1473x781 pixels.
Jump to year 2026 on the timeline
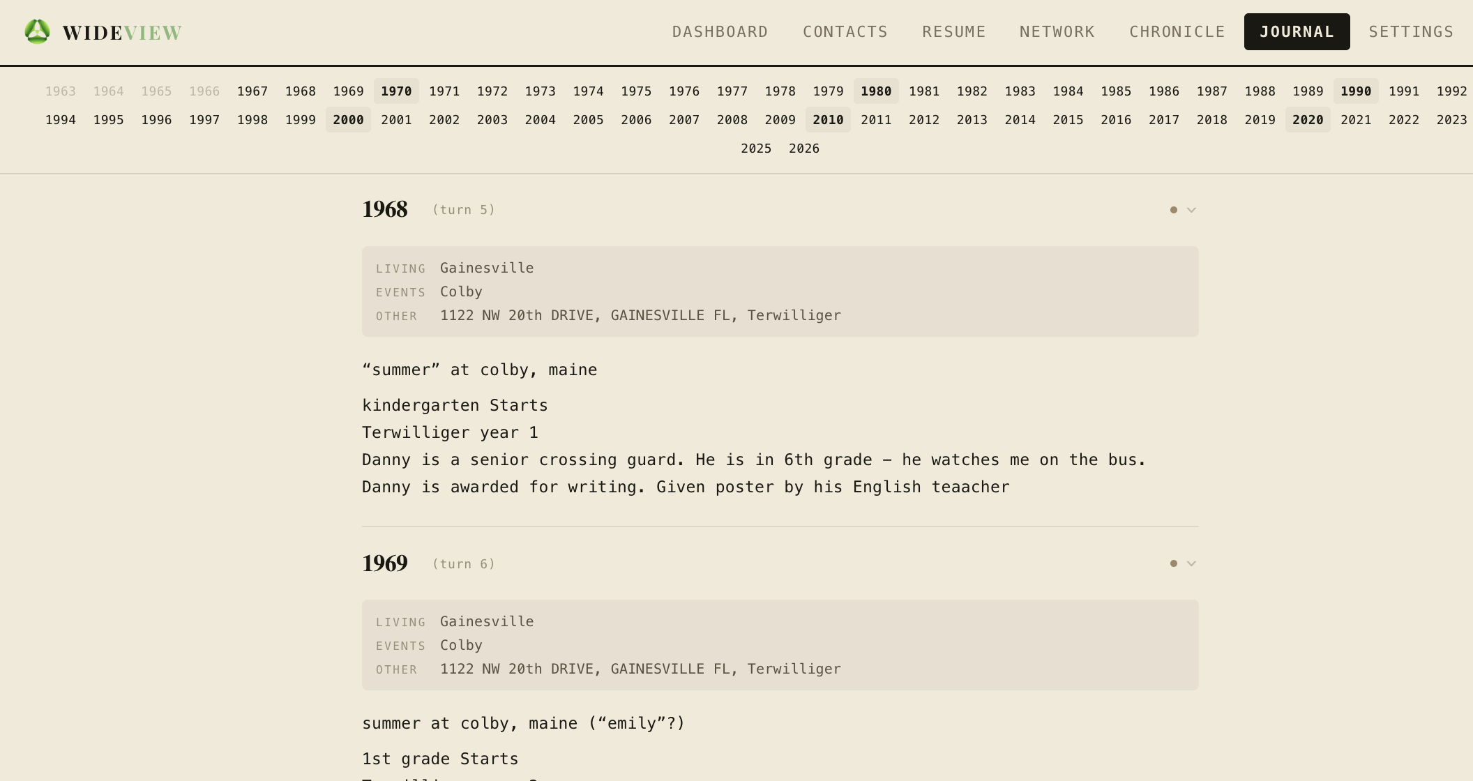pyautogui.click(x=804, y=148)
